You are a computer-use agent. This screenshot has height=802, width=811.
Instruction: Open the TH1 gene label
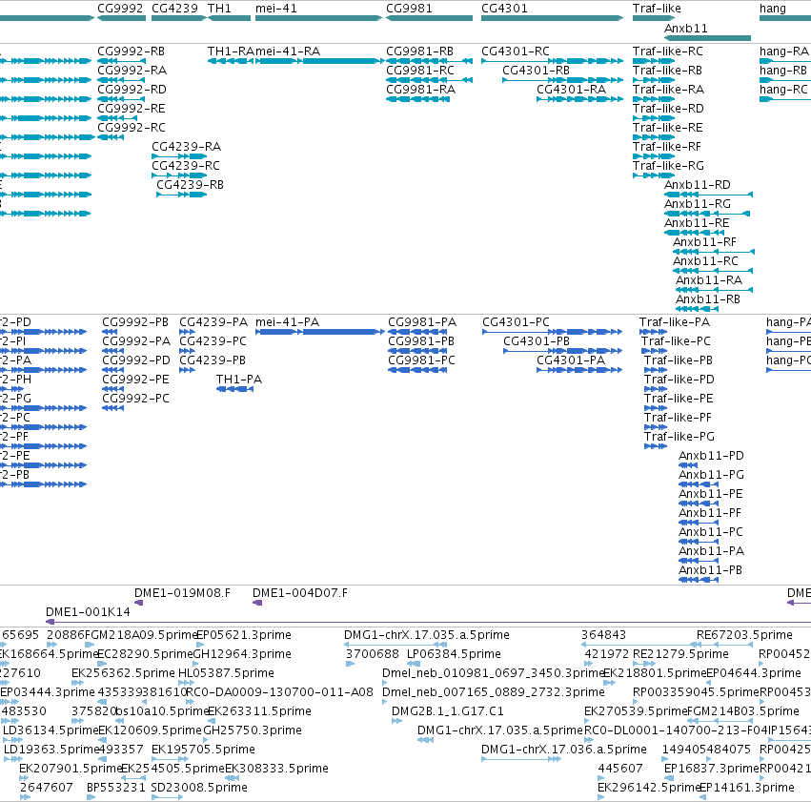[x=219, y=9]
